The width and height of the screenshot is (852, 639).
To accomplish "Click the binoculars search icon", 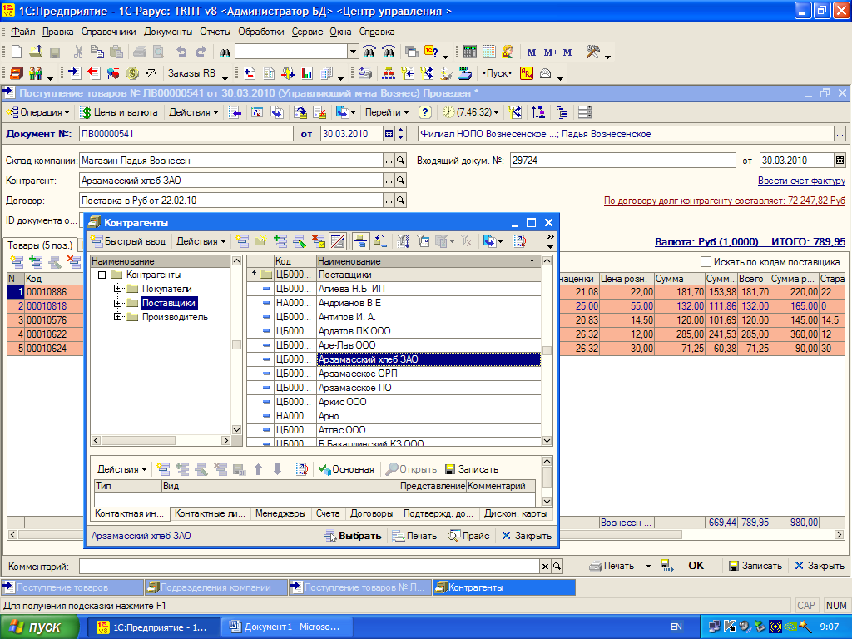I will 225,52.
